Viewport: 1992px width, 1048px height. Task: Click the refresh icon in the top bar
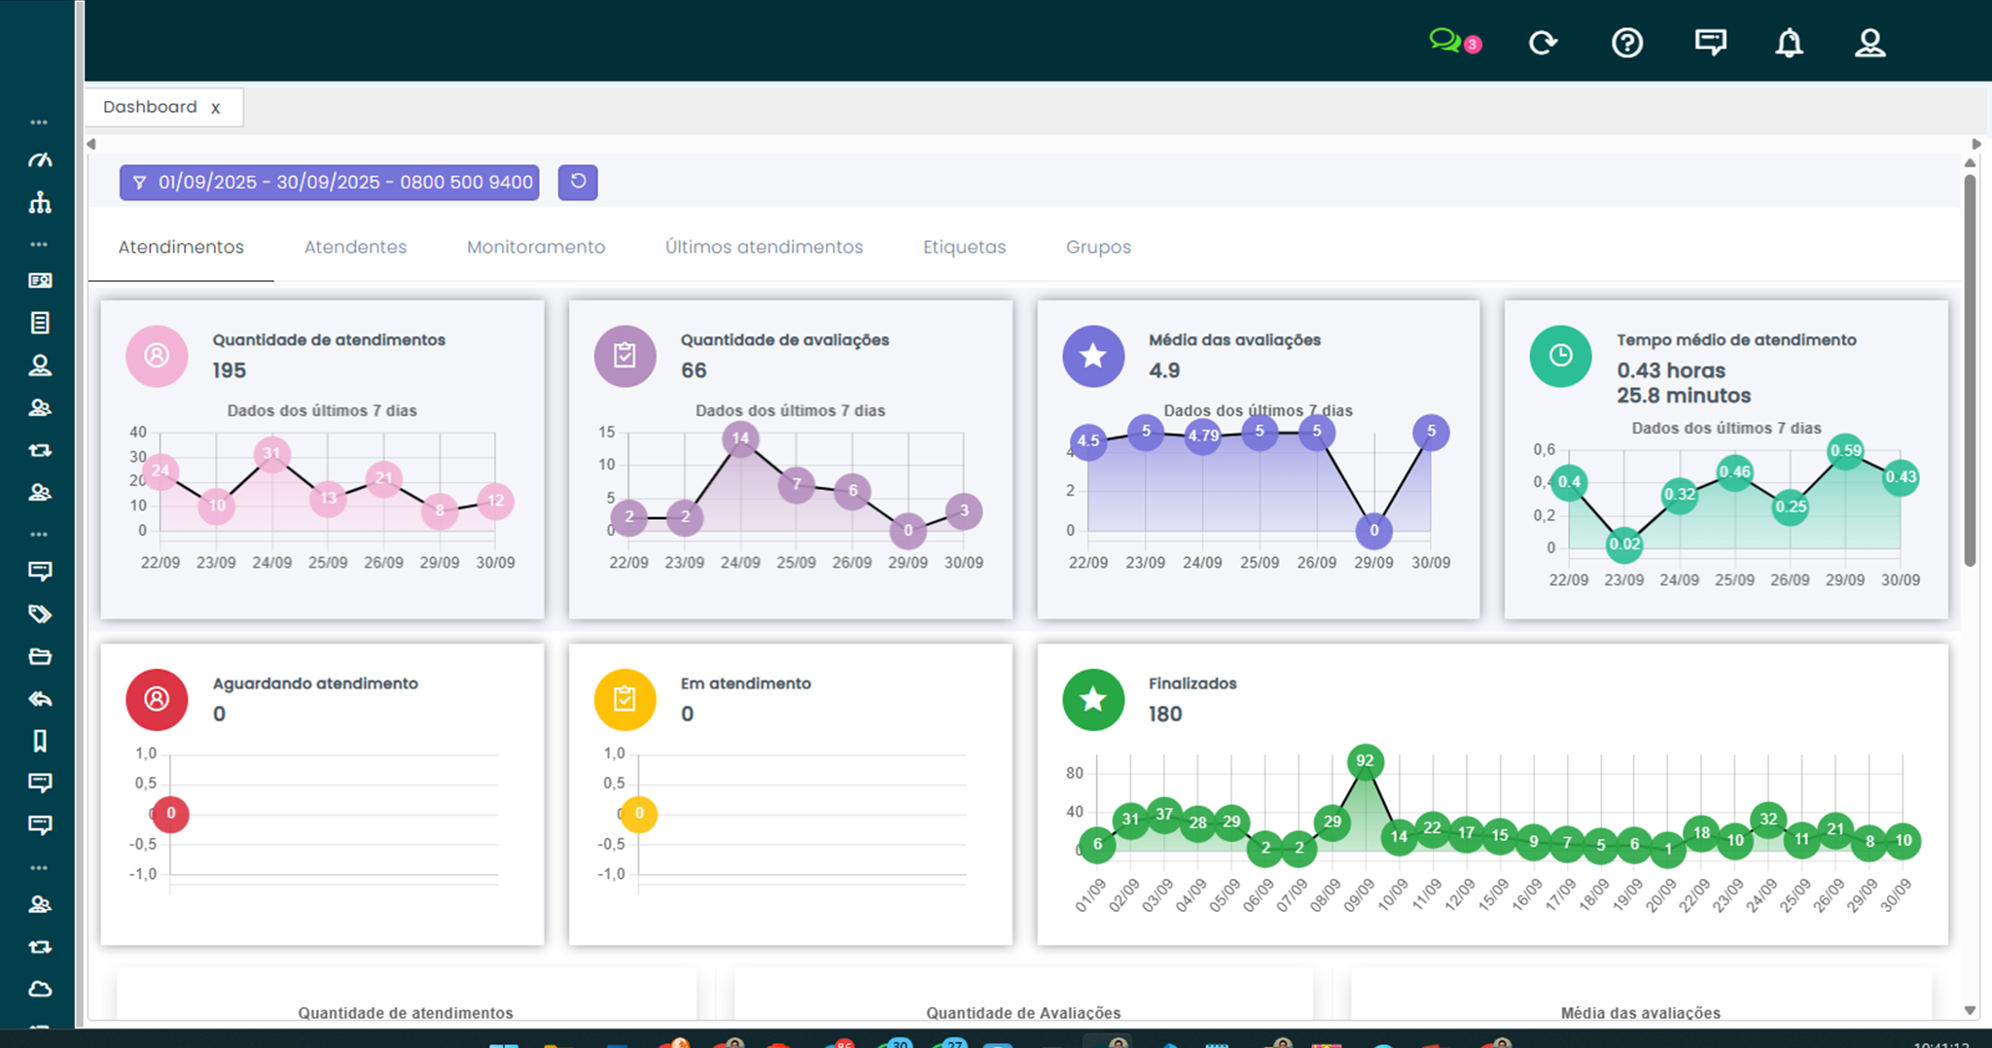point(1544,43)
